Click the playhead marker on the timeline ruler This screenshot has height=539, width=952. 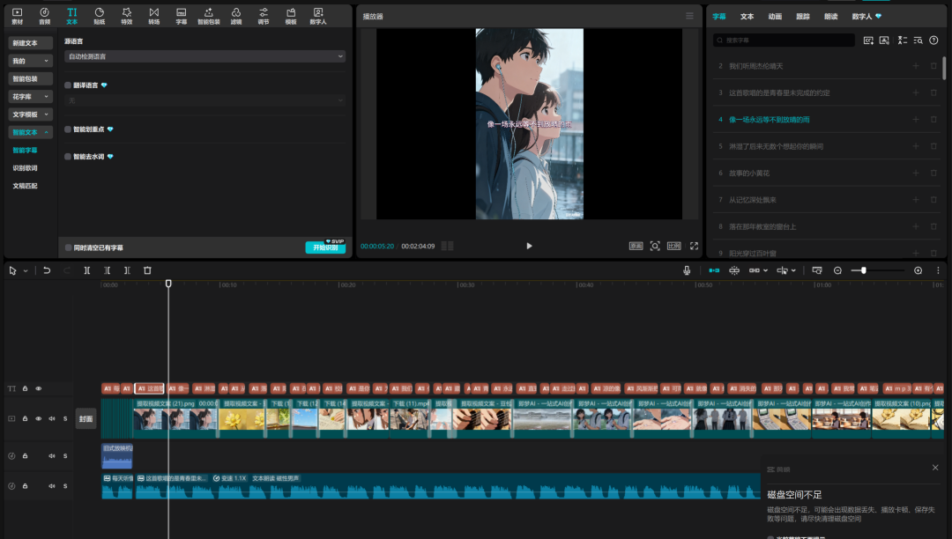click(168, 283)
